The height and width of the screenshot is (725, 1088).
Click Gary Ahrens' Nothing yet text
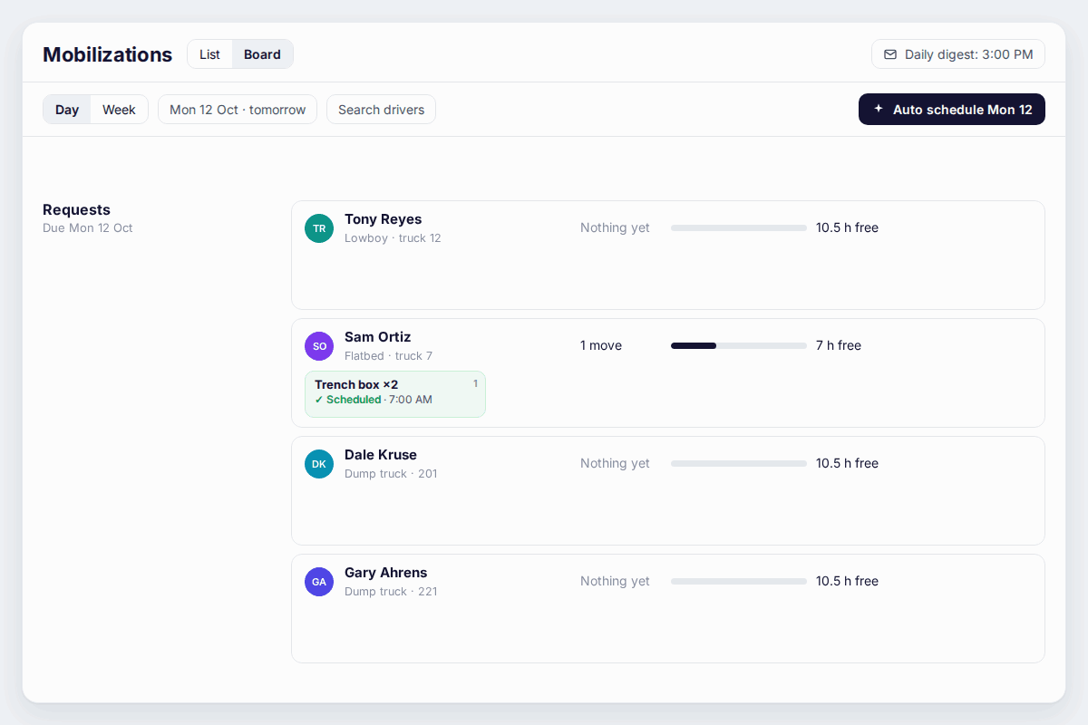615,581
